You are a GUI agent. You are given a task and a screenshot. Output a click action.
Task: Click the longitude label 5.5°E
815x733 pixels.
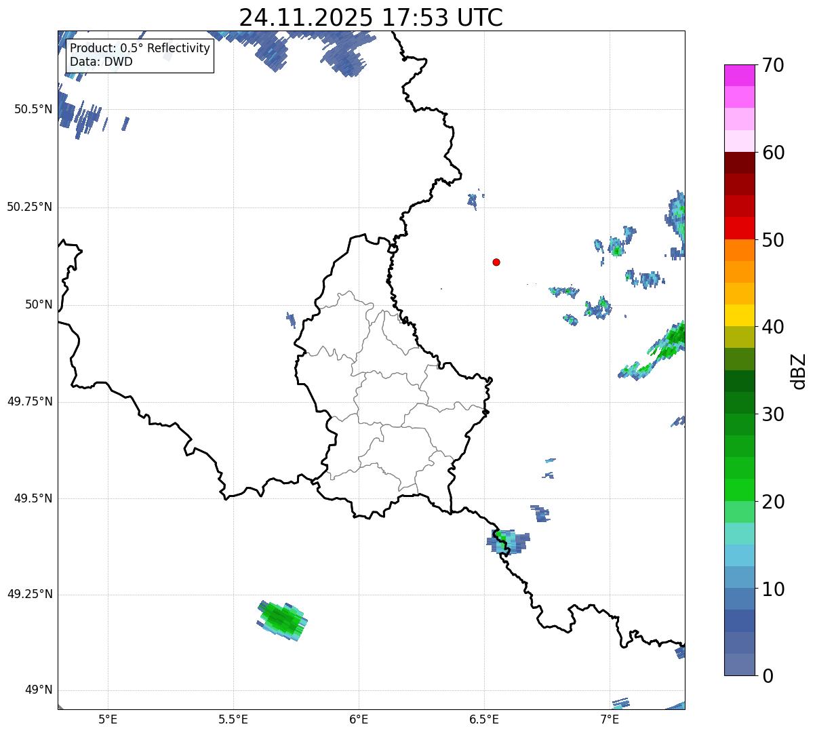coord(233,720)
